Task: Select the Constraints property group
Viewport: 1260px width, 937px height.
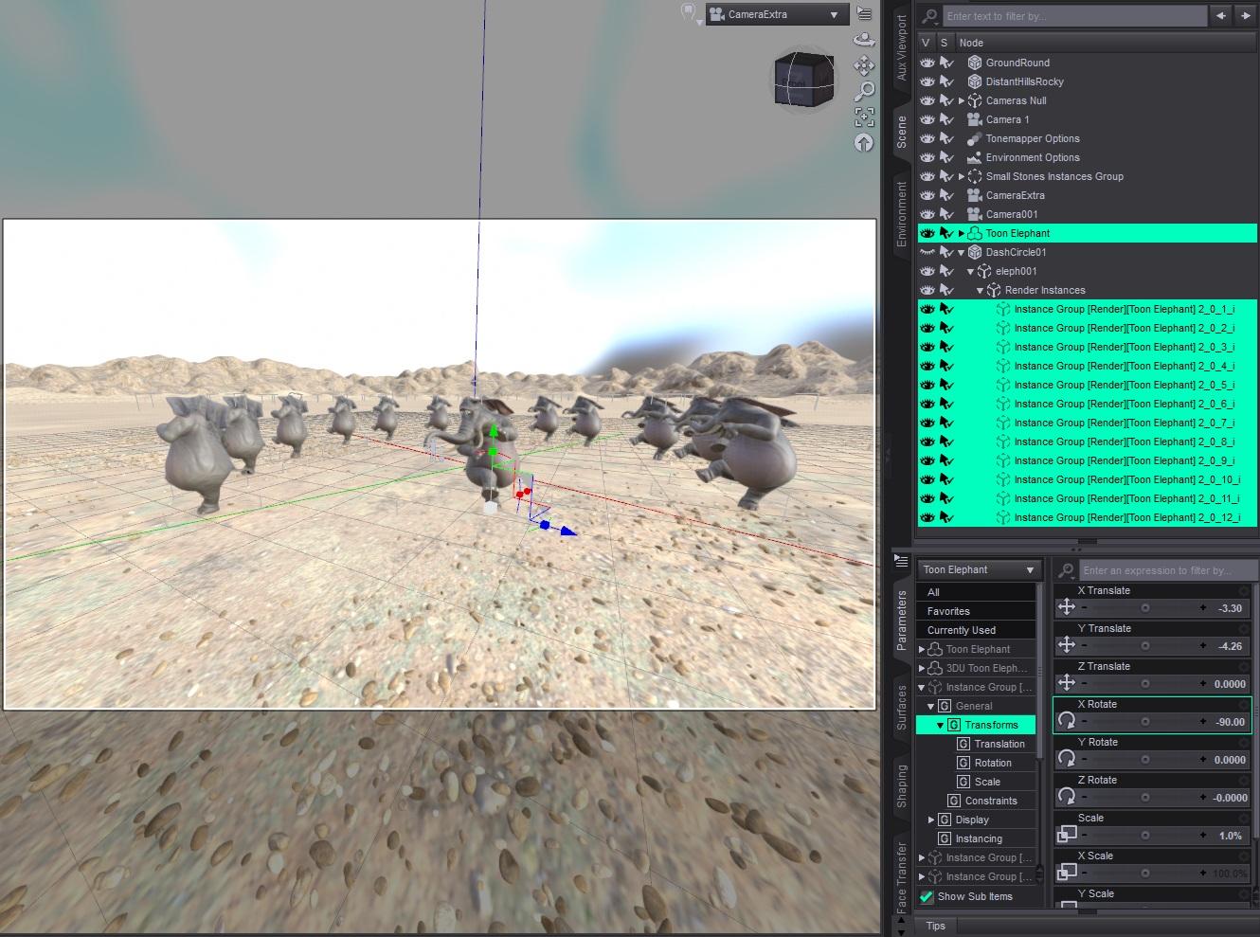Action: pyautogui.click(x=991, y=801)
